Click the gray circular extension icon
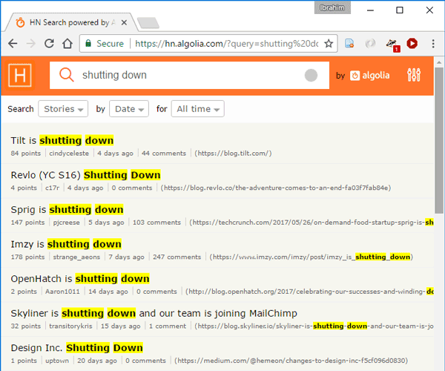This screenshot has width=445, height=371. (x=370, y=44)
